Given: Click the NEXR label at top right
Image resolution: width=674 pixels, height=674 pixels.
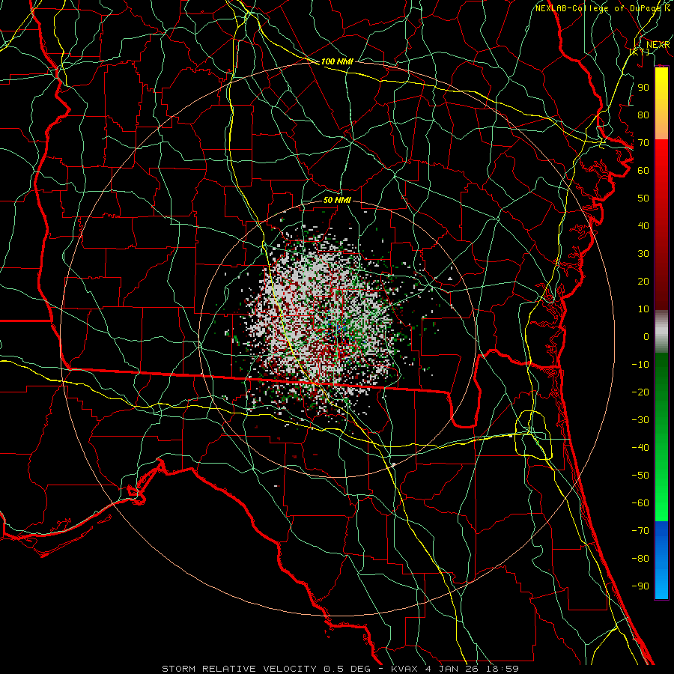Looking at the screenshot, I should tap(658, 45).
